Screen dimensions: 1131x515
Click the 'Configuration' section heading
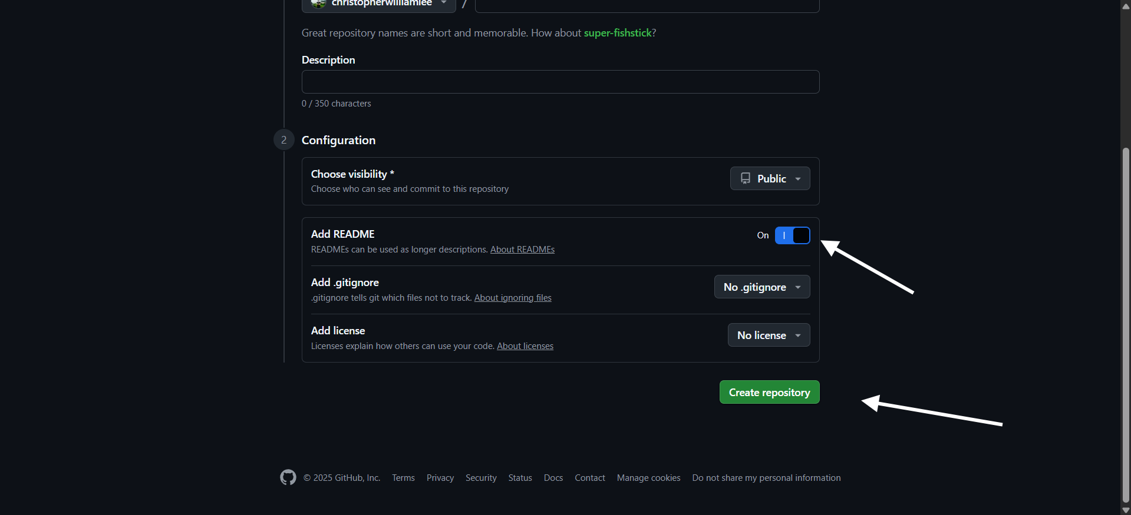point(338,140)
